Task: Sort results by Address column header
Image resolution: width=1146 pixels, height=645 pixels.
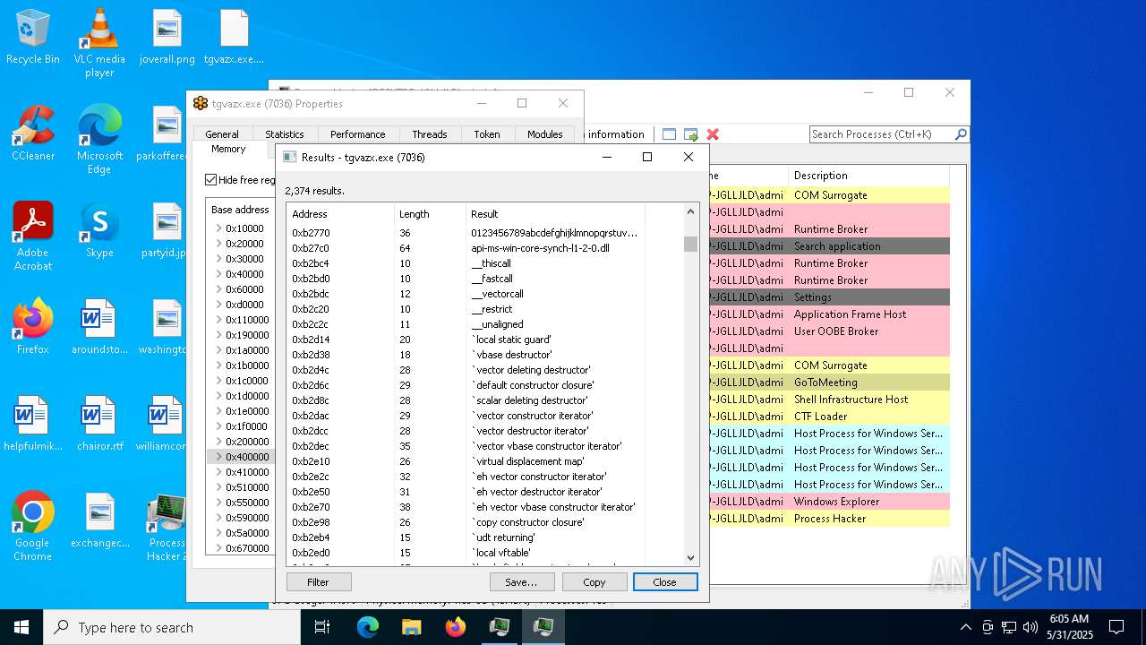Action: click(x=340, y=214)
